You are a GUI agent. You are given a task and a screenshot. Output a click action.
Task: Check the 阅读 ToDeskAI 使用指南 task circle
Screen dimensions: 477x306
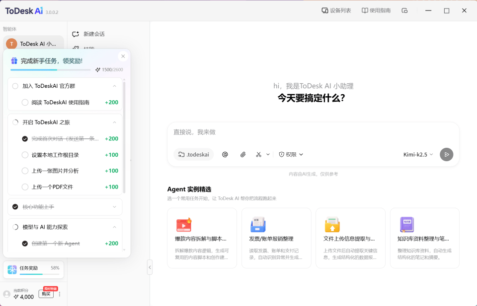tap(25, 102)
